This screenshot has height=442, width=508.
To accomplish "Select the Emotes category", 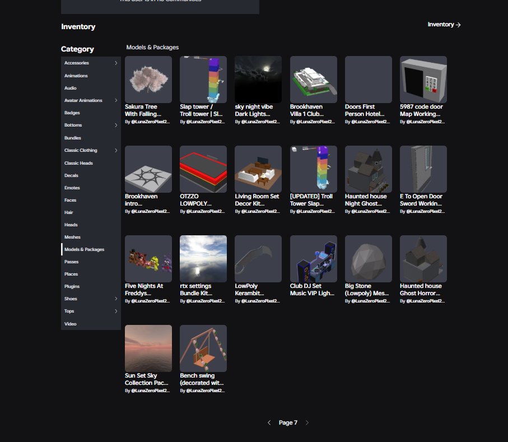I will 91,188.
